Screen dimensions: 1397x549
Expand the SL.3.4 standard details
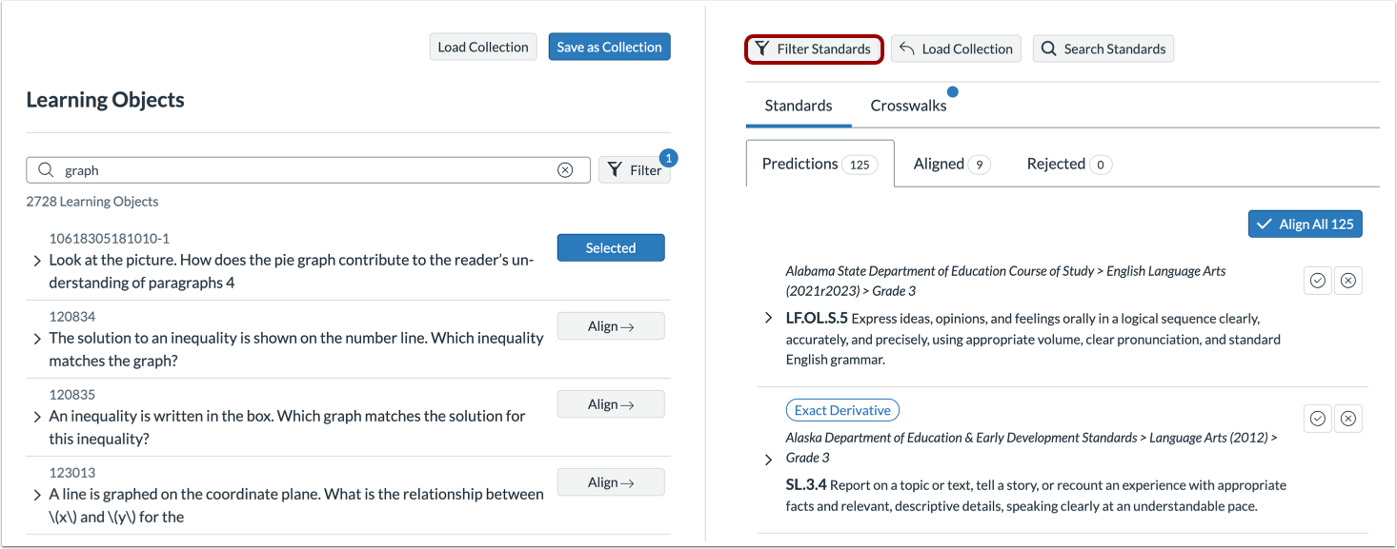pyautogui.click(x=769, y=460)
